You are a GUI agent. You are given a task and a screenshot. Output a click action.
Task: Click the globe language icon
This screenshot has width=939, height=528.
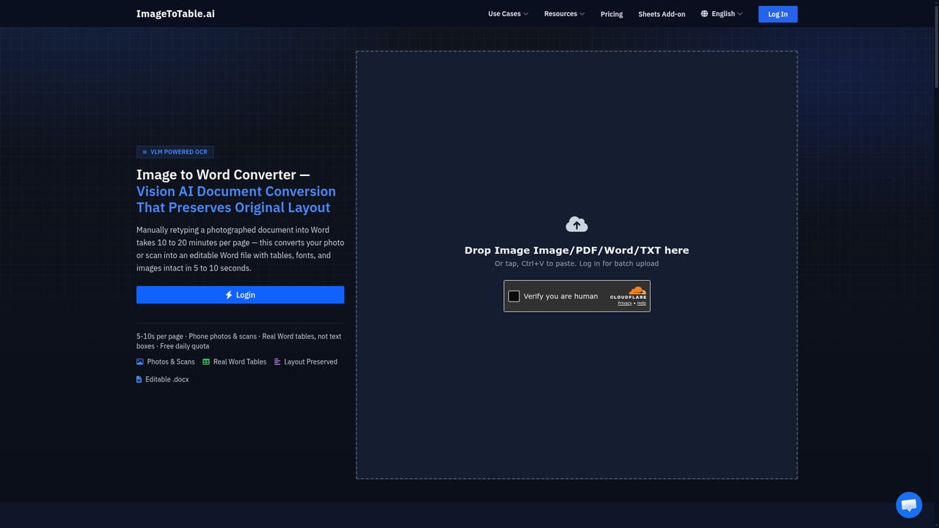click(704, 14)
